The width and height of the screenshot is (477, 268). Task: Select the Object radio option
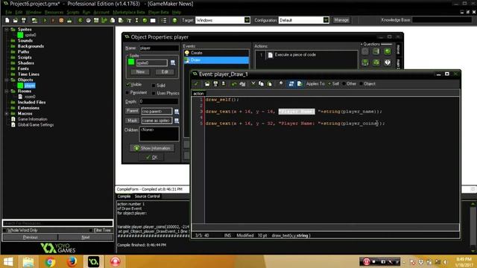tap(361, 83)
